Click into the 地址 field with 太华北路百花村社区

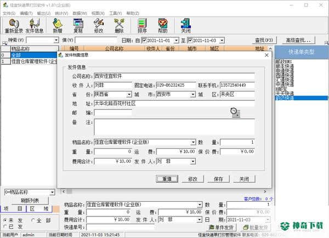point(174,104)
